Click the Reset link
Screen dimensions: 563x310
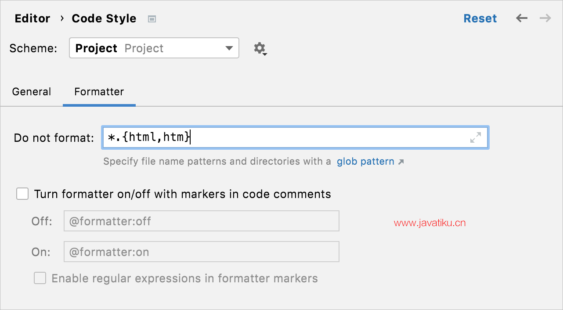coord(480,18)
